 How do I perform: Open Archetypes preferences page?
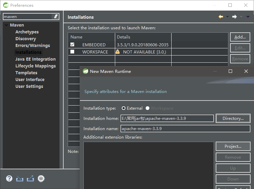[27, 32]
